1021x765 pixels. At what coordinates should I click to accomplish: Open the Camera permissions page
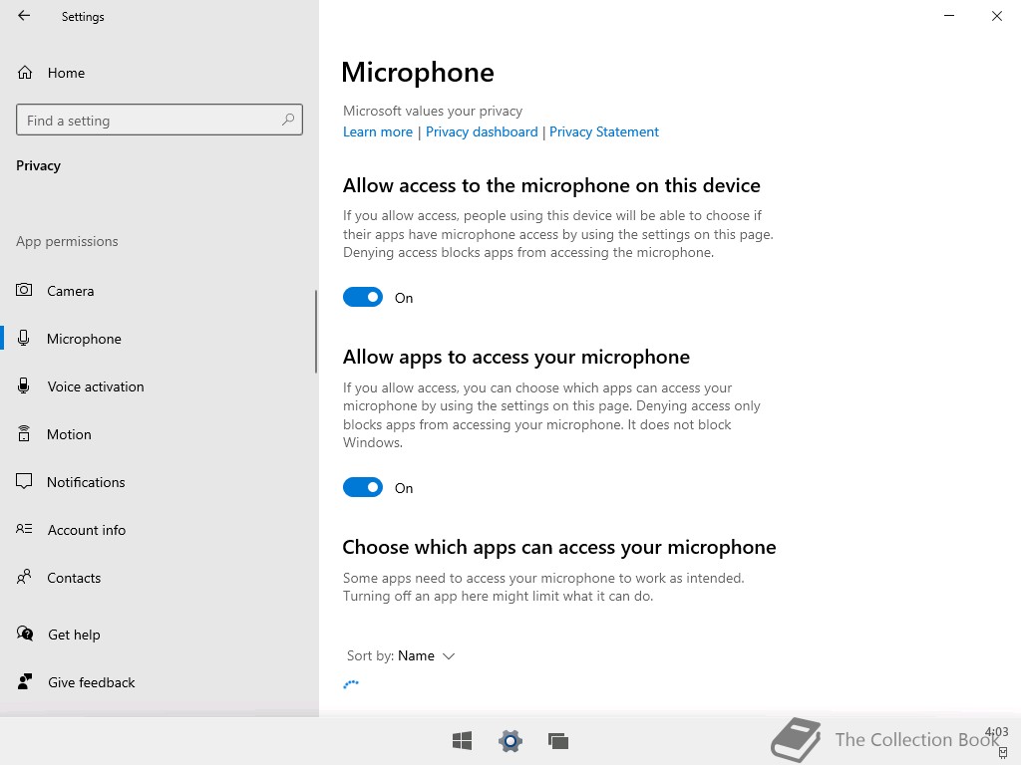point(160,291)
